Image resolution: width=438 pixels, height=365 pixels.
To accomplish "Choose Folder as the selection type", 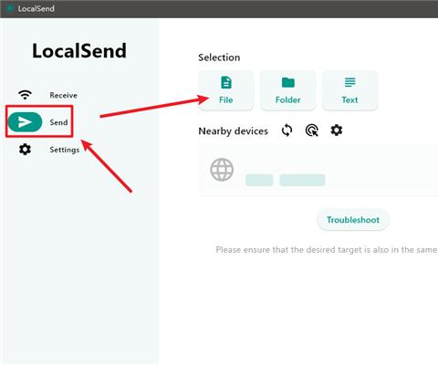I will (287, 90).
